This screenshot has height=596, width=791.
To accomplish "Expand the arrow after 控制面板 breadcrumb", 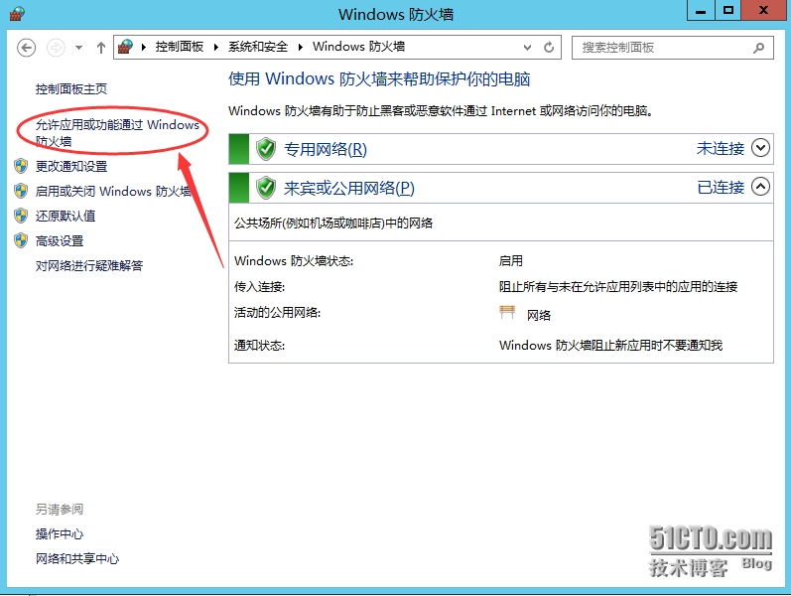I will [x=216, y=48].
